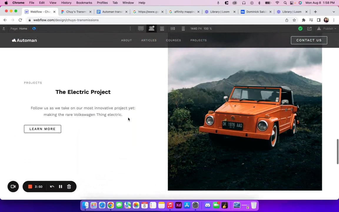The image size is (339, 212).
Task: Open the Page: Home selector
Action: [19, 29]
